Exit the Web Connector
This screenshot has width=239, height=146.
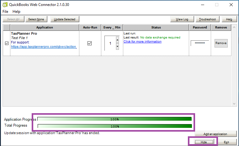tap(226, 142)
